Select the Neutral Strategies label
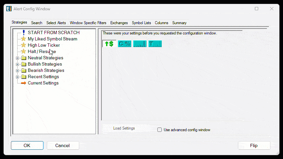 tap(45, 58)
